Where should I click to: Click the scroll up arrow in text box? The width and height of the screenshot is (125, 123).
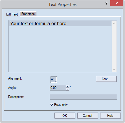point(114,23)
